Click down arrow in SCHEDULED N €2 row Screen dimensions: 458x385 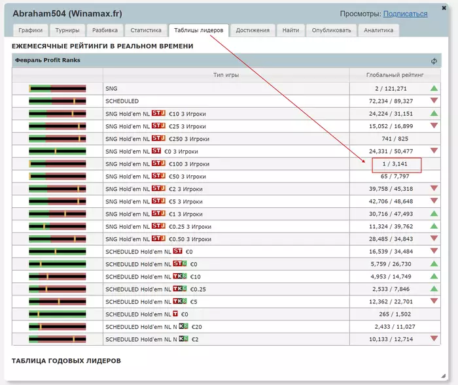pos(434,339)
